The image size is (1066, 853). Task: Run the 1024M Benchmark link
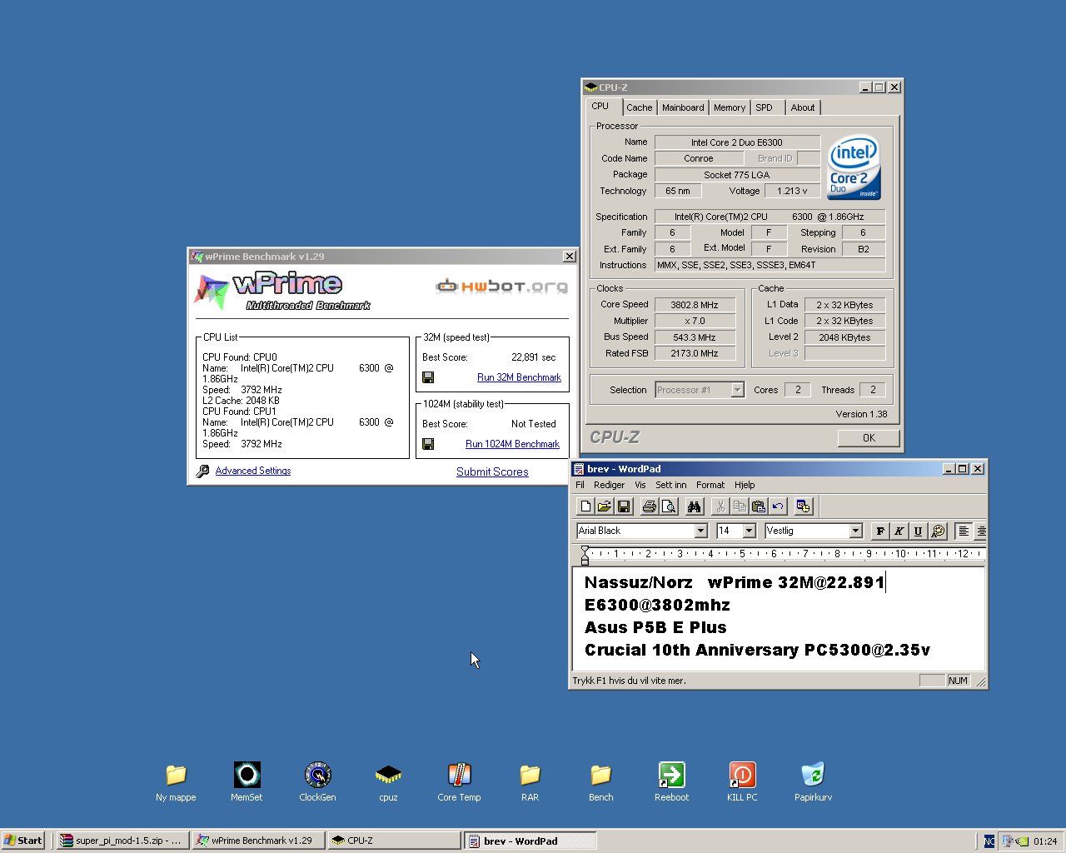pos(512,444)
